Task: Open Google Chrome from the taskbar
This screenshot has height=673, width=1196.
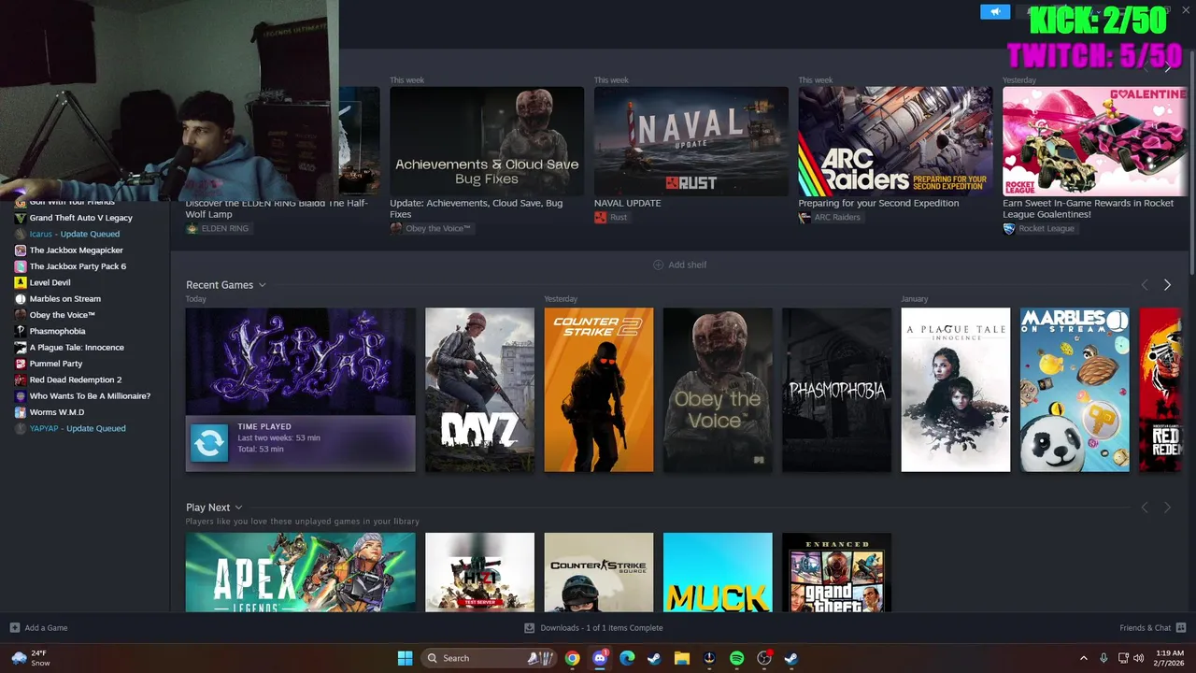Action: 572,658
